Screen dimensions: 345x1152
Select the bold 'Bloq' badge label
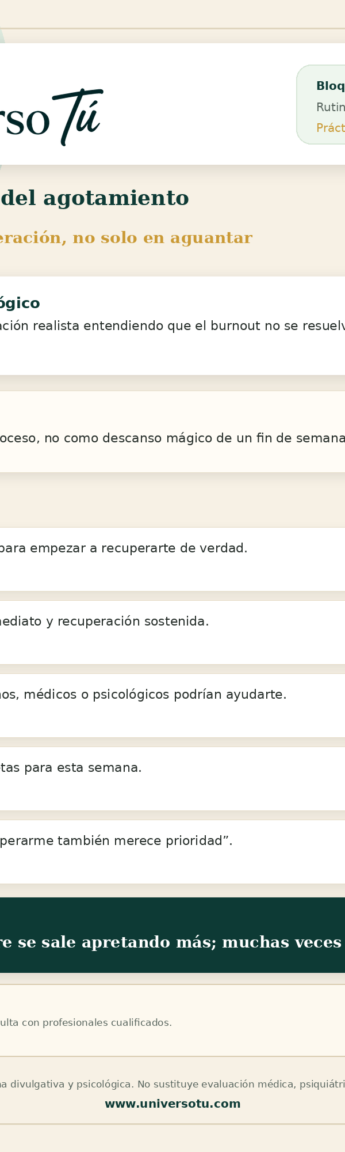(331, 86)
